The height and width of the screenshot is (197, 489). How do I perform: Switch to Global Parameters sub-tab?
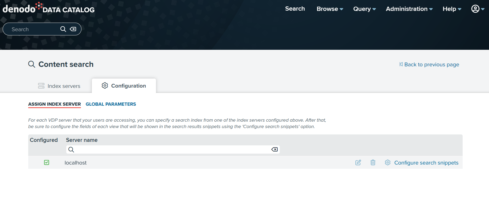click(x=111, y=104)
